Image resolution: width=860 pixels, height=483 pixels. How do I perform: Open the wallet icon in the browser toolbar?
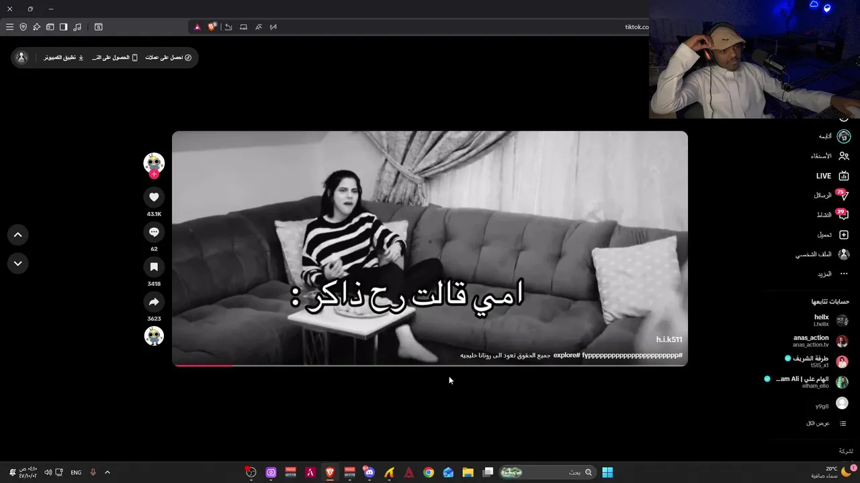[x=50, y=27]
